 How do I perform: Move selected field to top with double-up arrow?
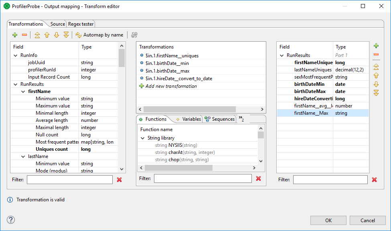pos(37,35)
